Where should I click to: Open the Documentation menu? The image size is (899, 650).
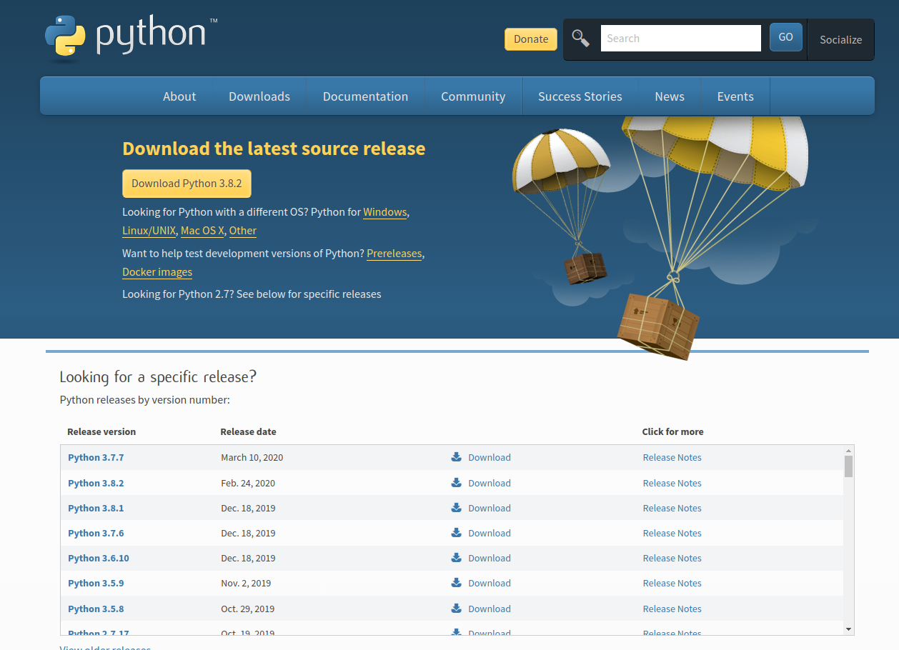coord(365,96)
